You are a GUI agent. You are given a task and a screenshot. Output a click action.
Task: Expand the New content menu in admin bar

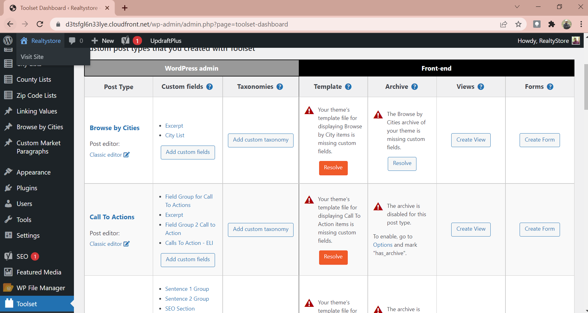point(103,41)
